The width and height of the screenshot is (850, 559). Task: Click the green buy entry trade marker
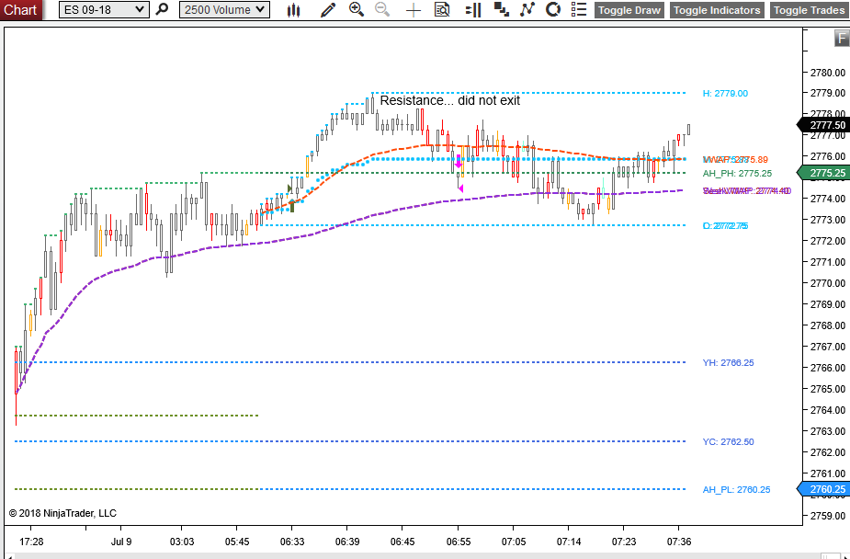[x=292, y=206]
